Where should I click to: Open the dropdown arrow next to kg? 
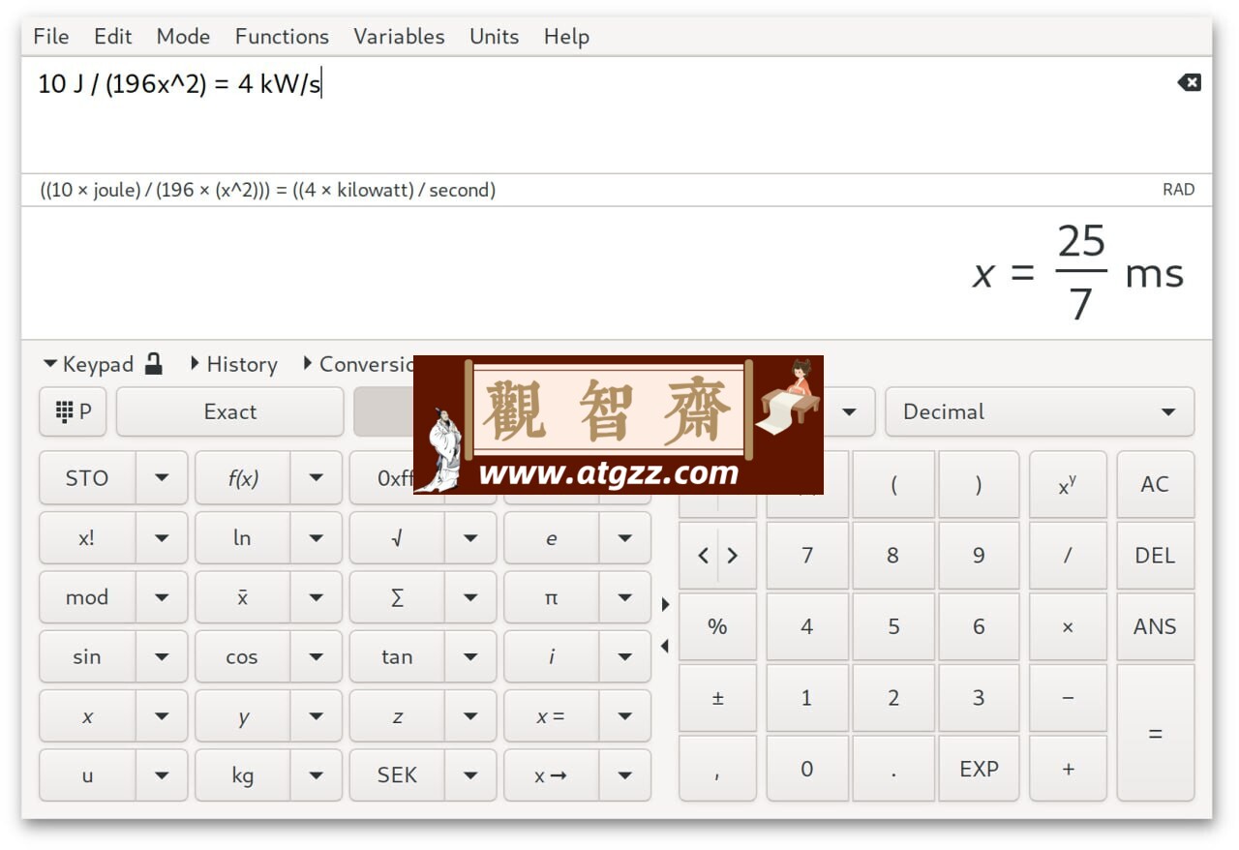point(317,775)
